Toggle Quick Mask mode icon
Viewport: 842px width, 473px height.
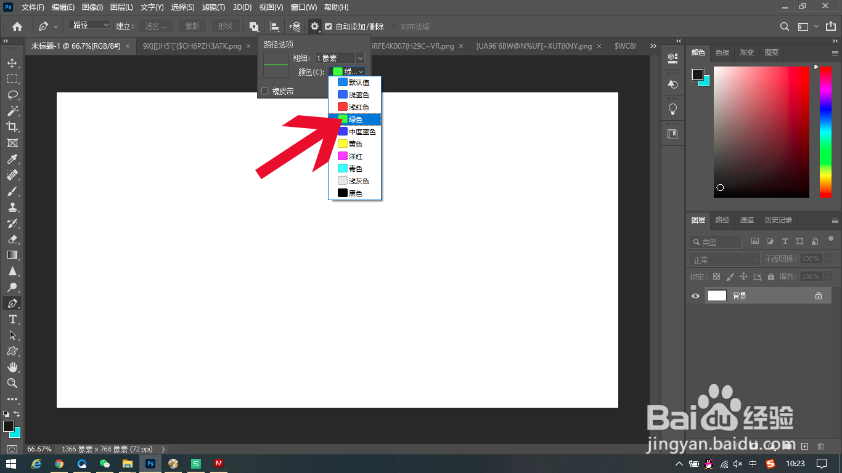tap(12, 450)
